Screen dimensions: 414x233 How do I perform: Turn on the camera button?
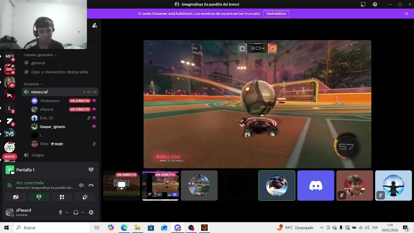[x=16, y=197]
